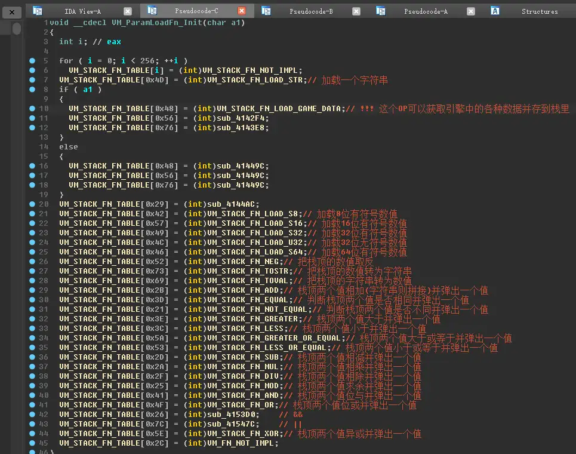This screenshot has width=576, height=454.
Task: Open the Structures tab
Action: [539, 11]
